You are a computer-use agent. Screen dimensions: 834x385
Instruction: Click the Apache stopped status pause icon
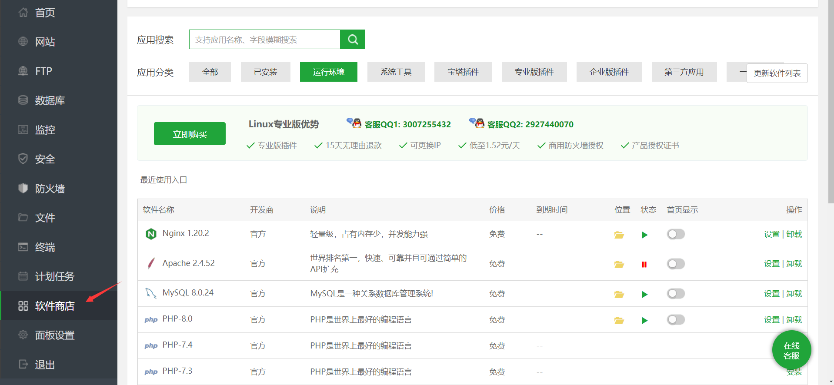click(644, 264)
